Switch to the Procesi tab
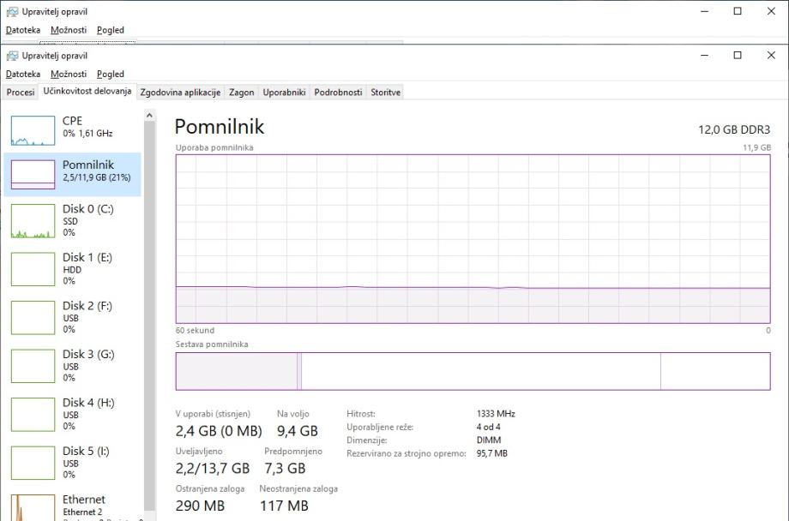Screen dimensions: 789x521 click(x=21, y=93)
